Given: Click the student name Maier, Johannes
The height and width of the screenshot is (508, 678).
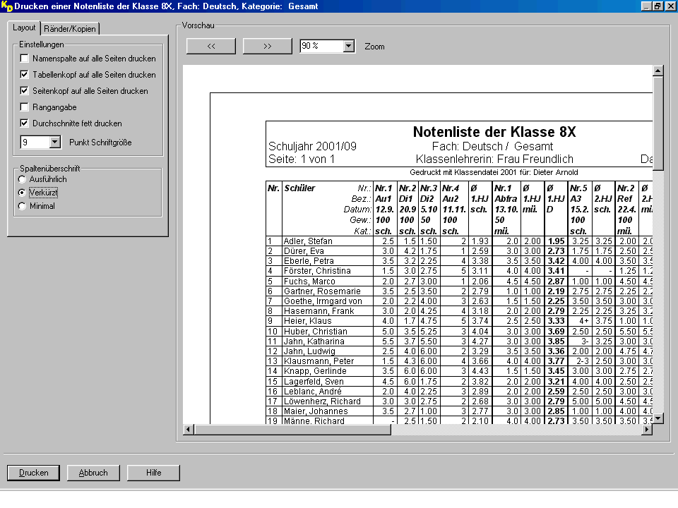Looking at the screenshot, I should click(x=316, y=411).
